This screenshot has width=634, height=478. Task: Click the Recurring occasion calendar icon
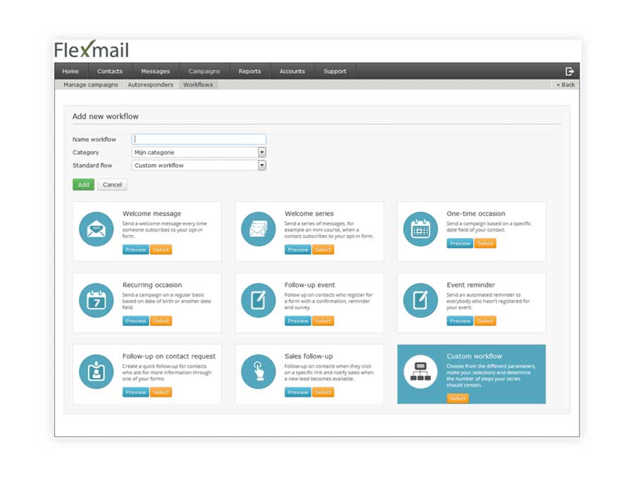pos(97,300)
